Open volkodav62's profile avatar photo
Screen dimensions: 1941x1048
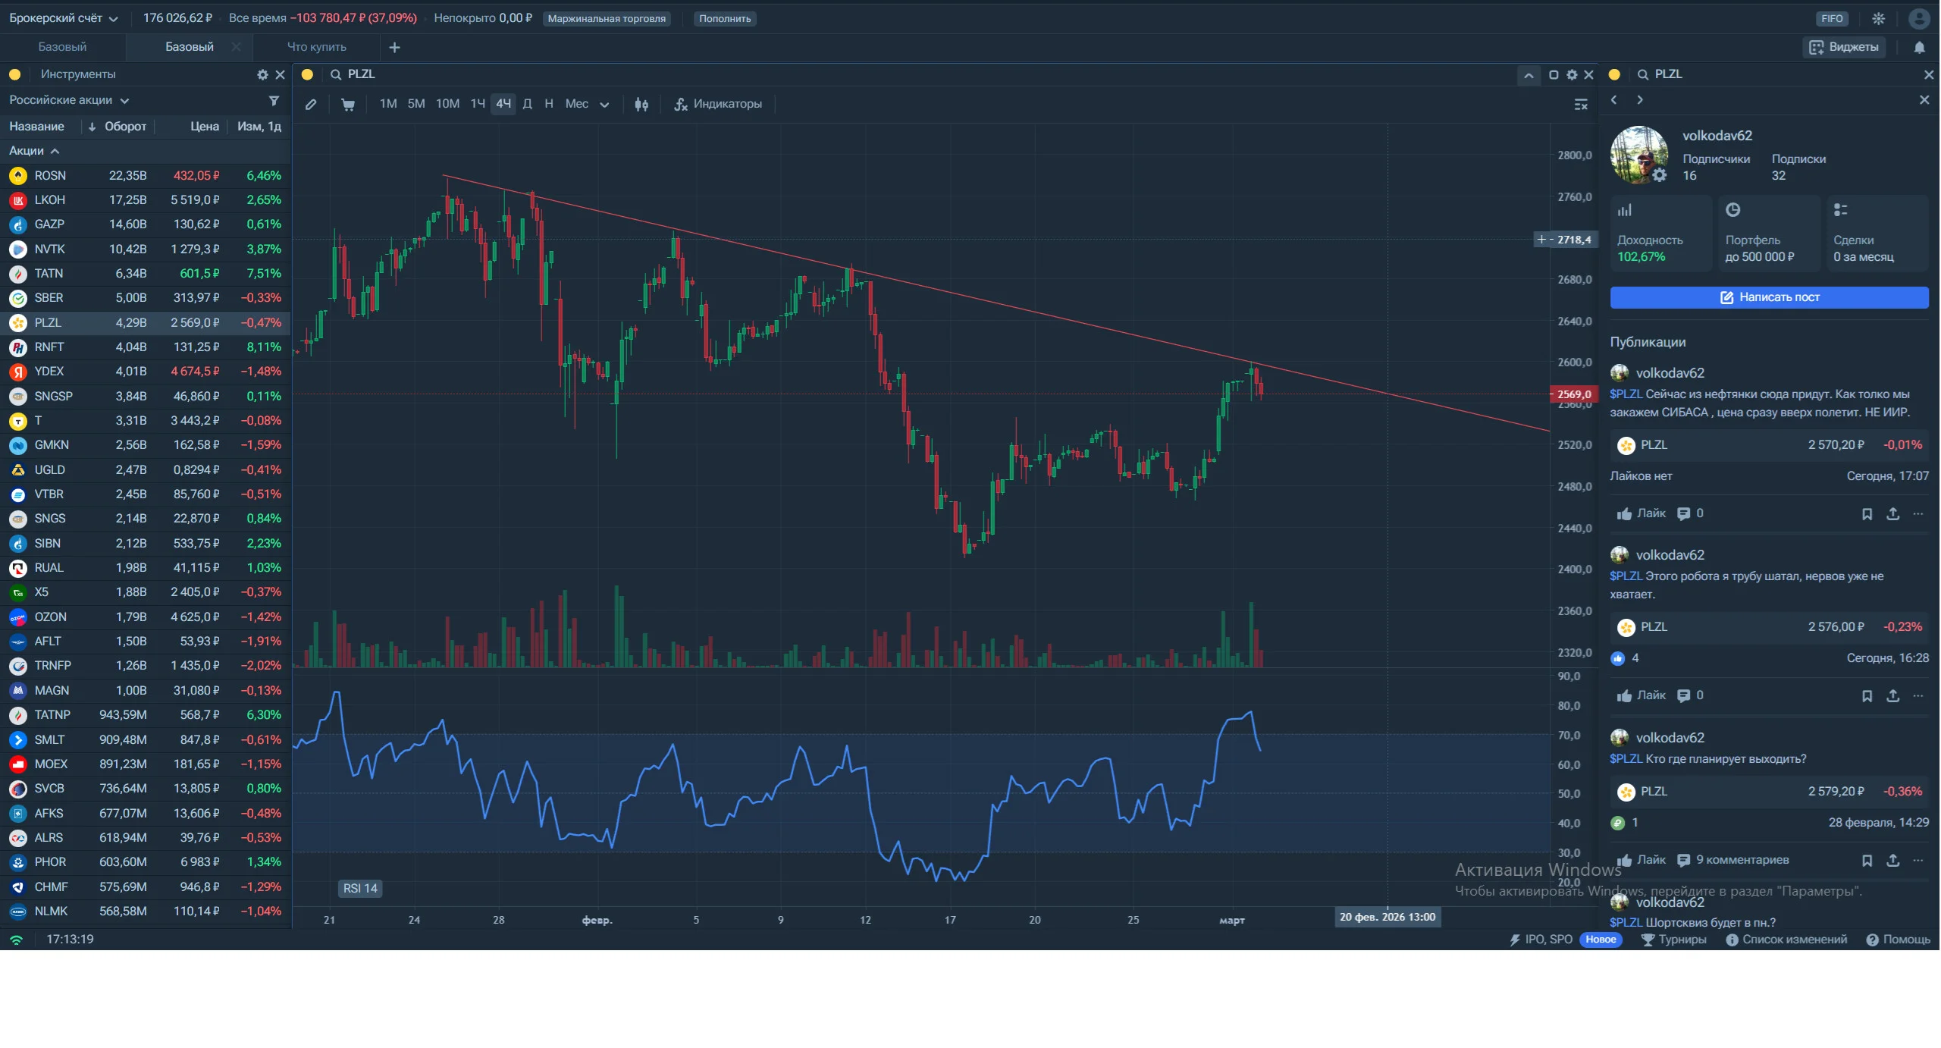point(1638,155)
